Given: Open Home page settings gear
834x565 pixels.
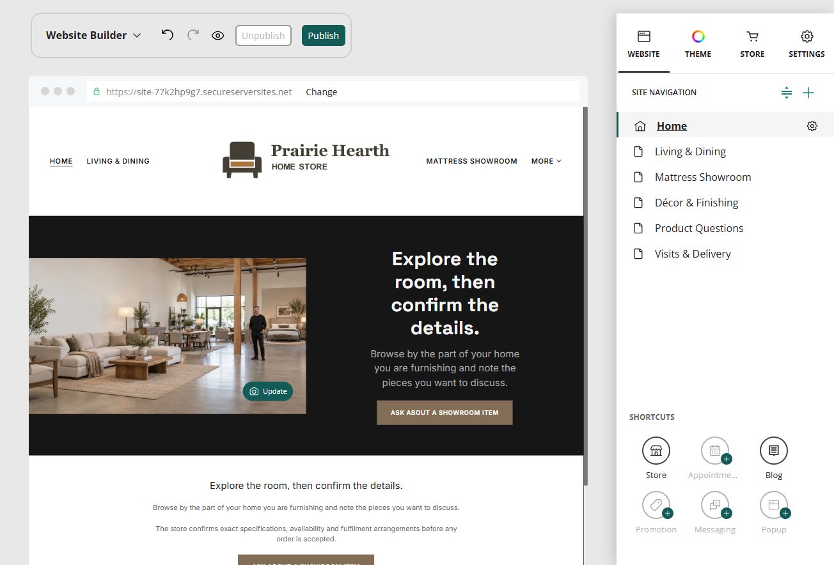Looking at the screenshot, I should click(x=812, y=126).
